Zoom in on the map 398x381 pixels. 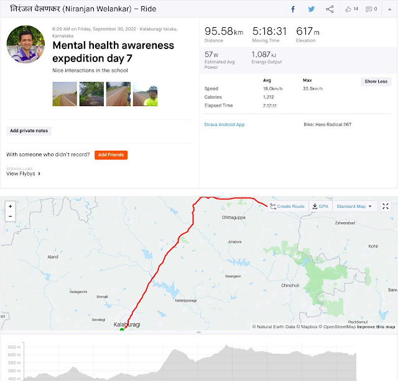[11, 206]
